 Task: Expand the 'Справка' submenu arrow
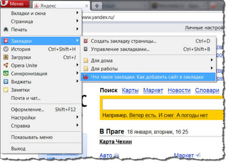coord(78,125)
